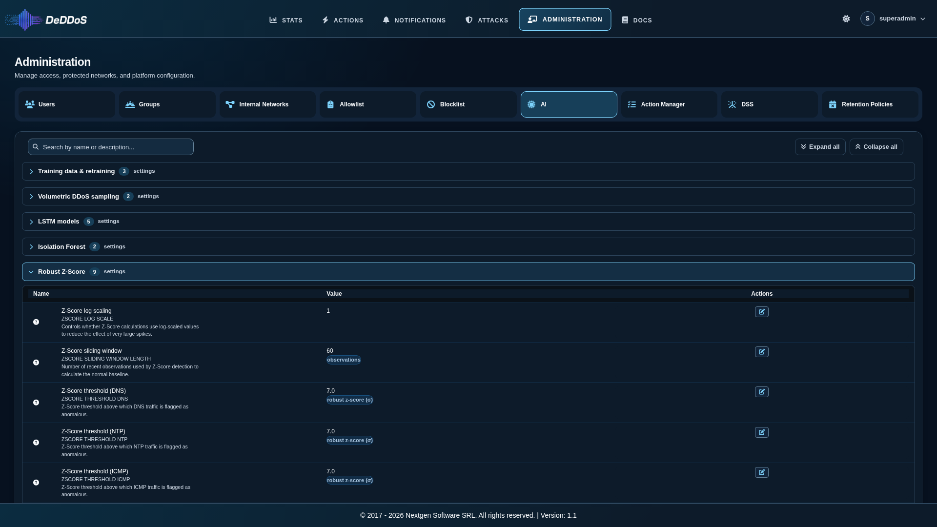Click the superadmin avatar circle
This screenshot has height=527, width=937.
pos(867,19)
